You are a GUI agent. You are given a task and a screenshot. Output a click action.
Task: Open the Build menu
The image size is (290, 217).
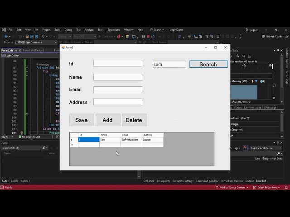(58, 30)
